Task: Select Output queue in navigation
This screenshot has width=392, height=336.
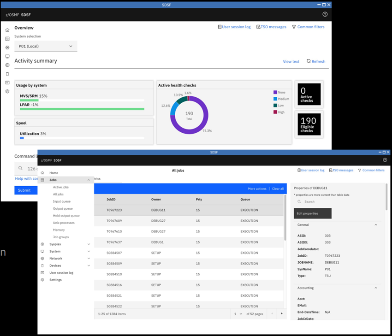Action: pyautogui.click(x=63, y=208)
